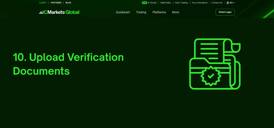
Task: Click the globe language icon
Action: click(x=228, y=3)
